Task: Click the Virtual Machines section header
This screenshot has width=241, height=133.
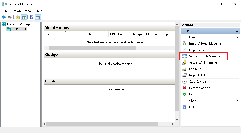Action: [x=109, y=28]
